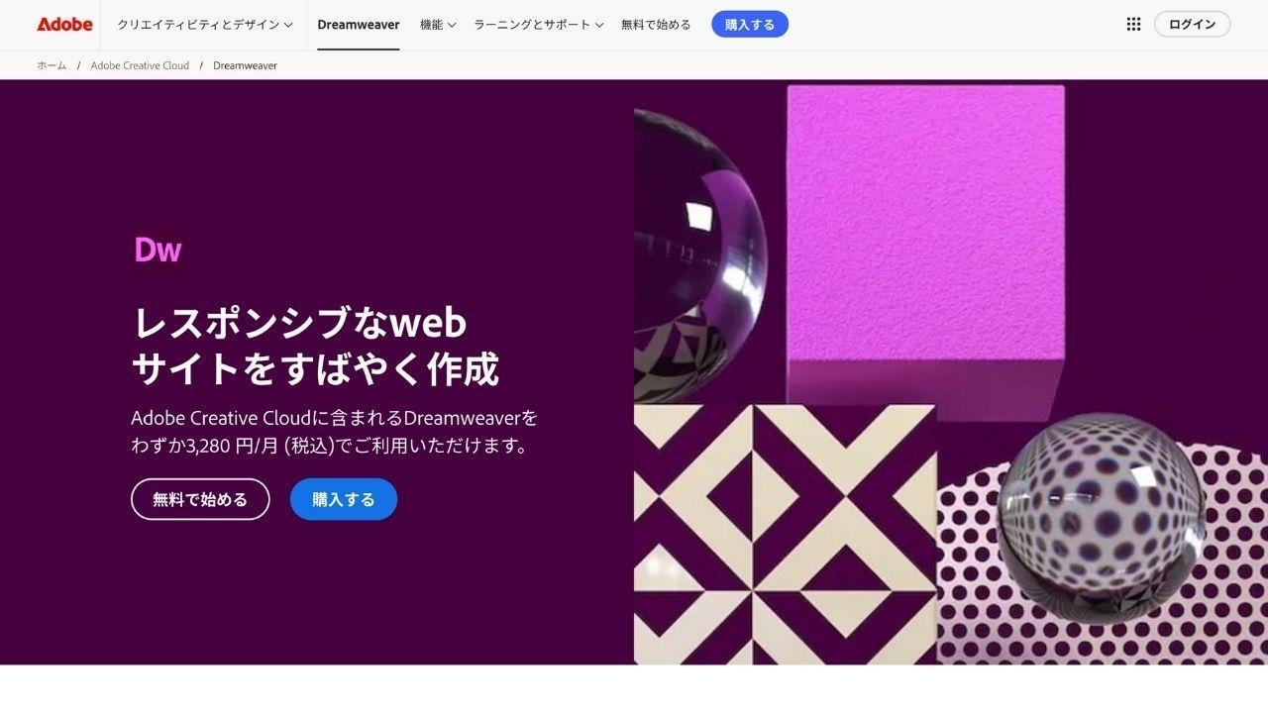Image resolution: width=1268 pixels, height=713 pixels.
Task: Open the apps grid icon
Action: (1133, 24)
